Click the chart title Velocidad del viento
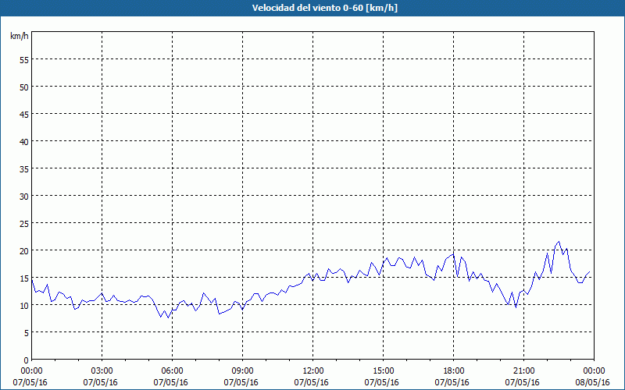 325,8
